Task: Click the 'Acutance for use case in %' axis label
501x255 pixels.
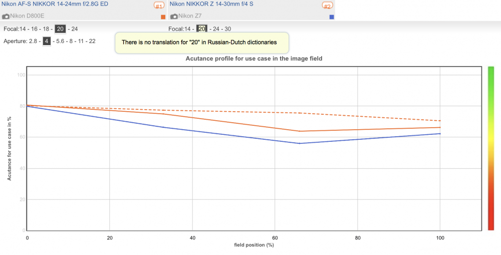Action: tap(9, 148)
